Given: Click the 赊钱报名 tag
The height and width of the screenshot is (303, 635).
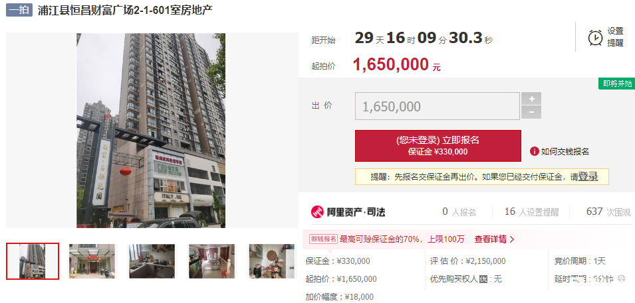Looking at the screenshot, I should point(324,239).
